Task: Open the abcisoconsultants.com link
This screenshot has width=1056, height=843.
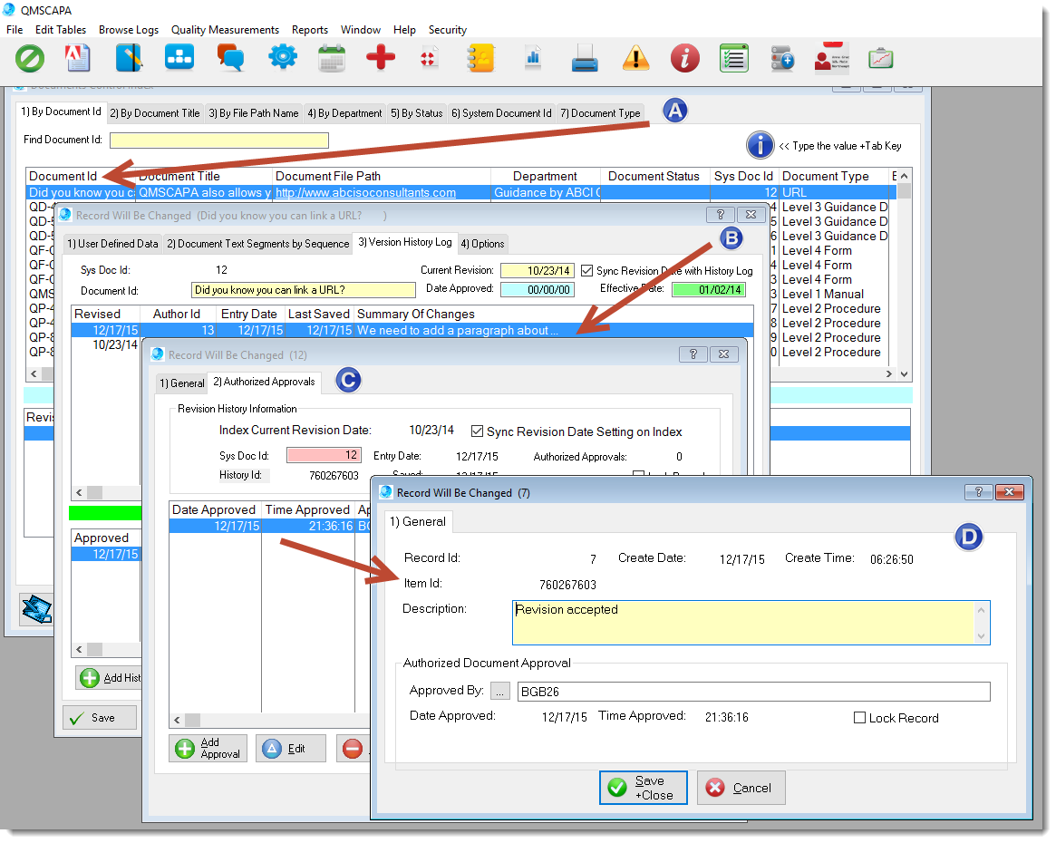Action: [365, 192]
